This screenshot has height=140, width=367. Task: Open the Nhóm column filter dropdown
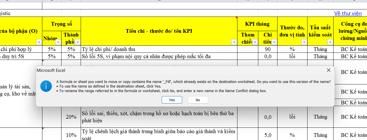58,42
